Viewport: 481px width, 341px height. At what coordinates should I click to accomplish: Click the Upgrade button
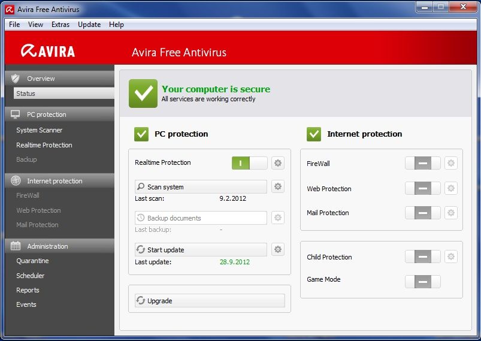point(209,301)
